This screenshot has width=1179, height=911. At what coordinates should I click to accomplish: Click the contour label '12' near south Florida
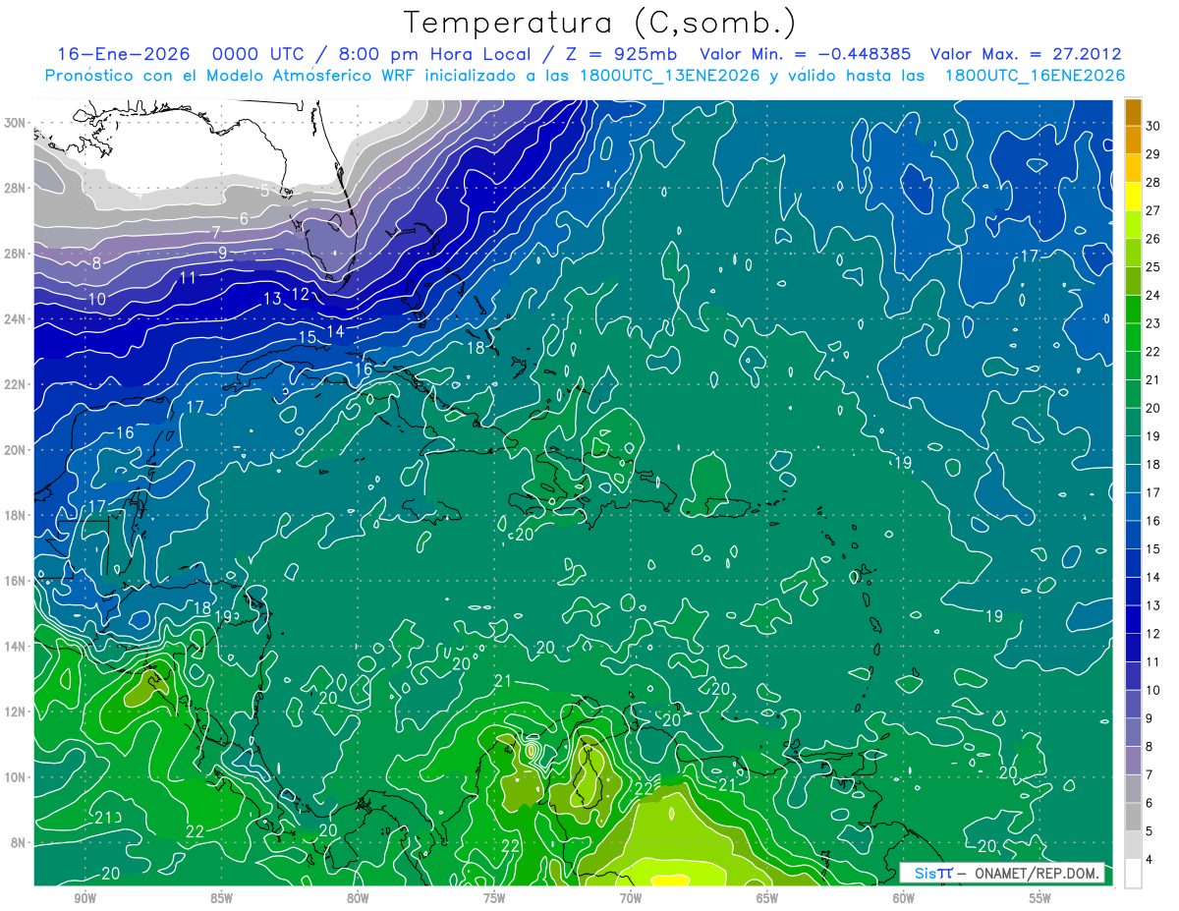click(300, 294)
